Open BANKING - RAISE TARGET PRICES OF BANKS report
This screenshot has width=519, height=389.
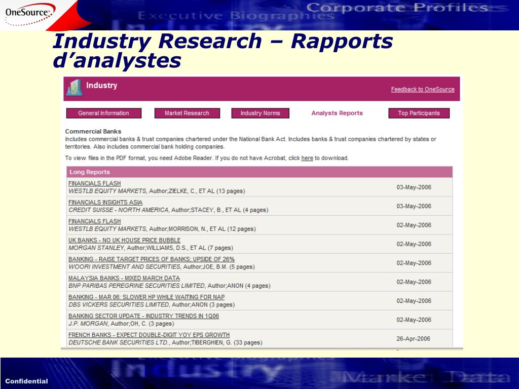(x=151, y=259)
